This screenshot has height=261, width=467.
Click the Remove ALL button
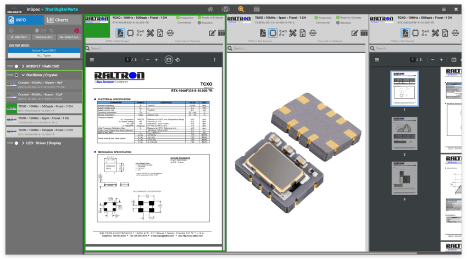tap(44, 37)
